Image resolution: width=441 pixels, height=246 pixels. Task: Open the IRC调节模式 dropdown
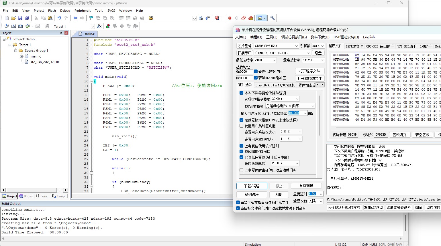click(313, 106)
